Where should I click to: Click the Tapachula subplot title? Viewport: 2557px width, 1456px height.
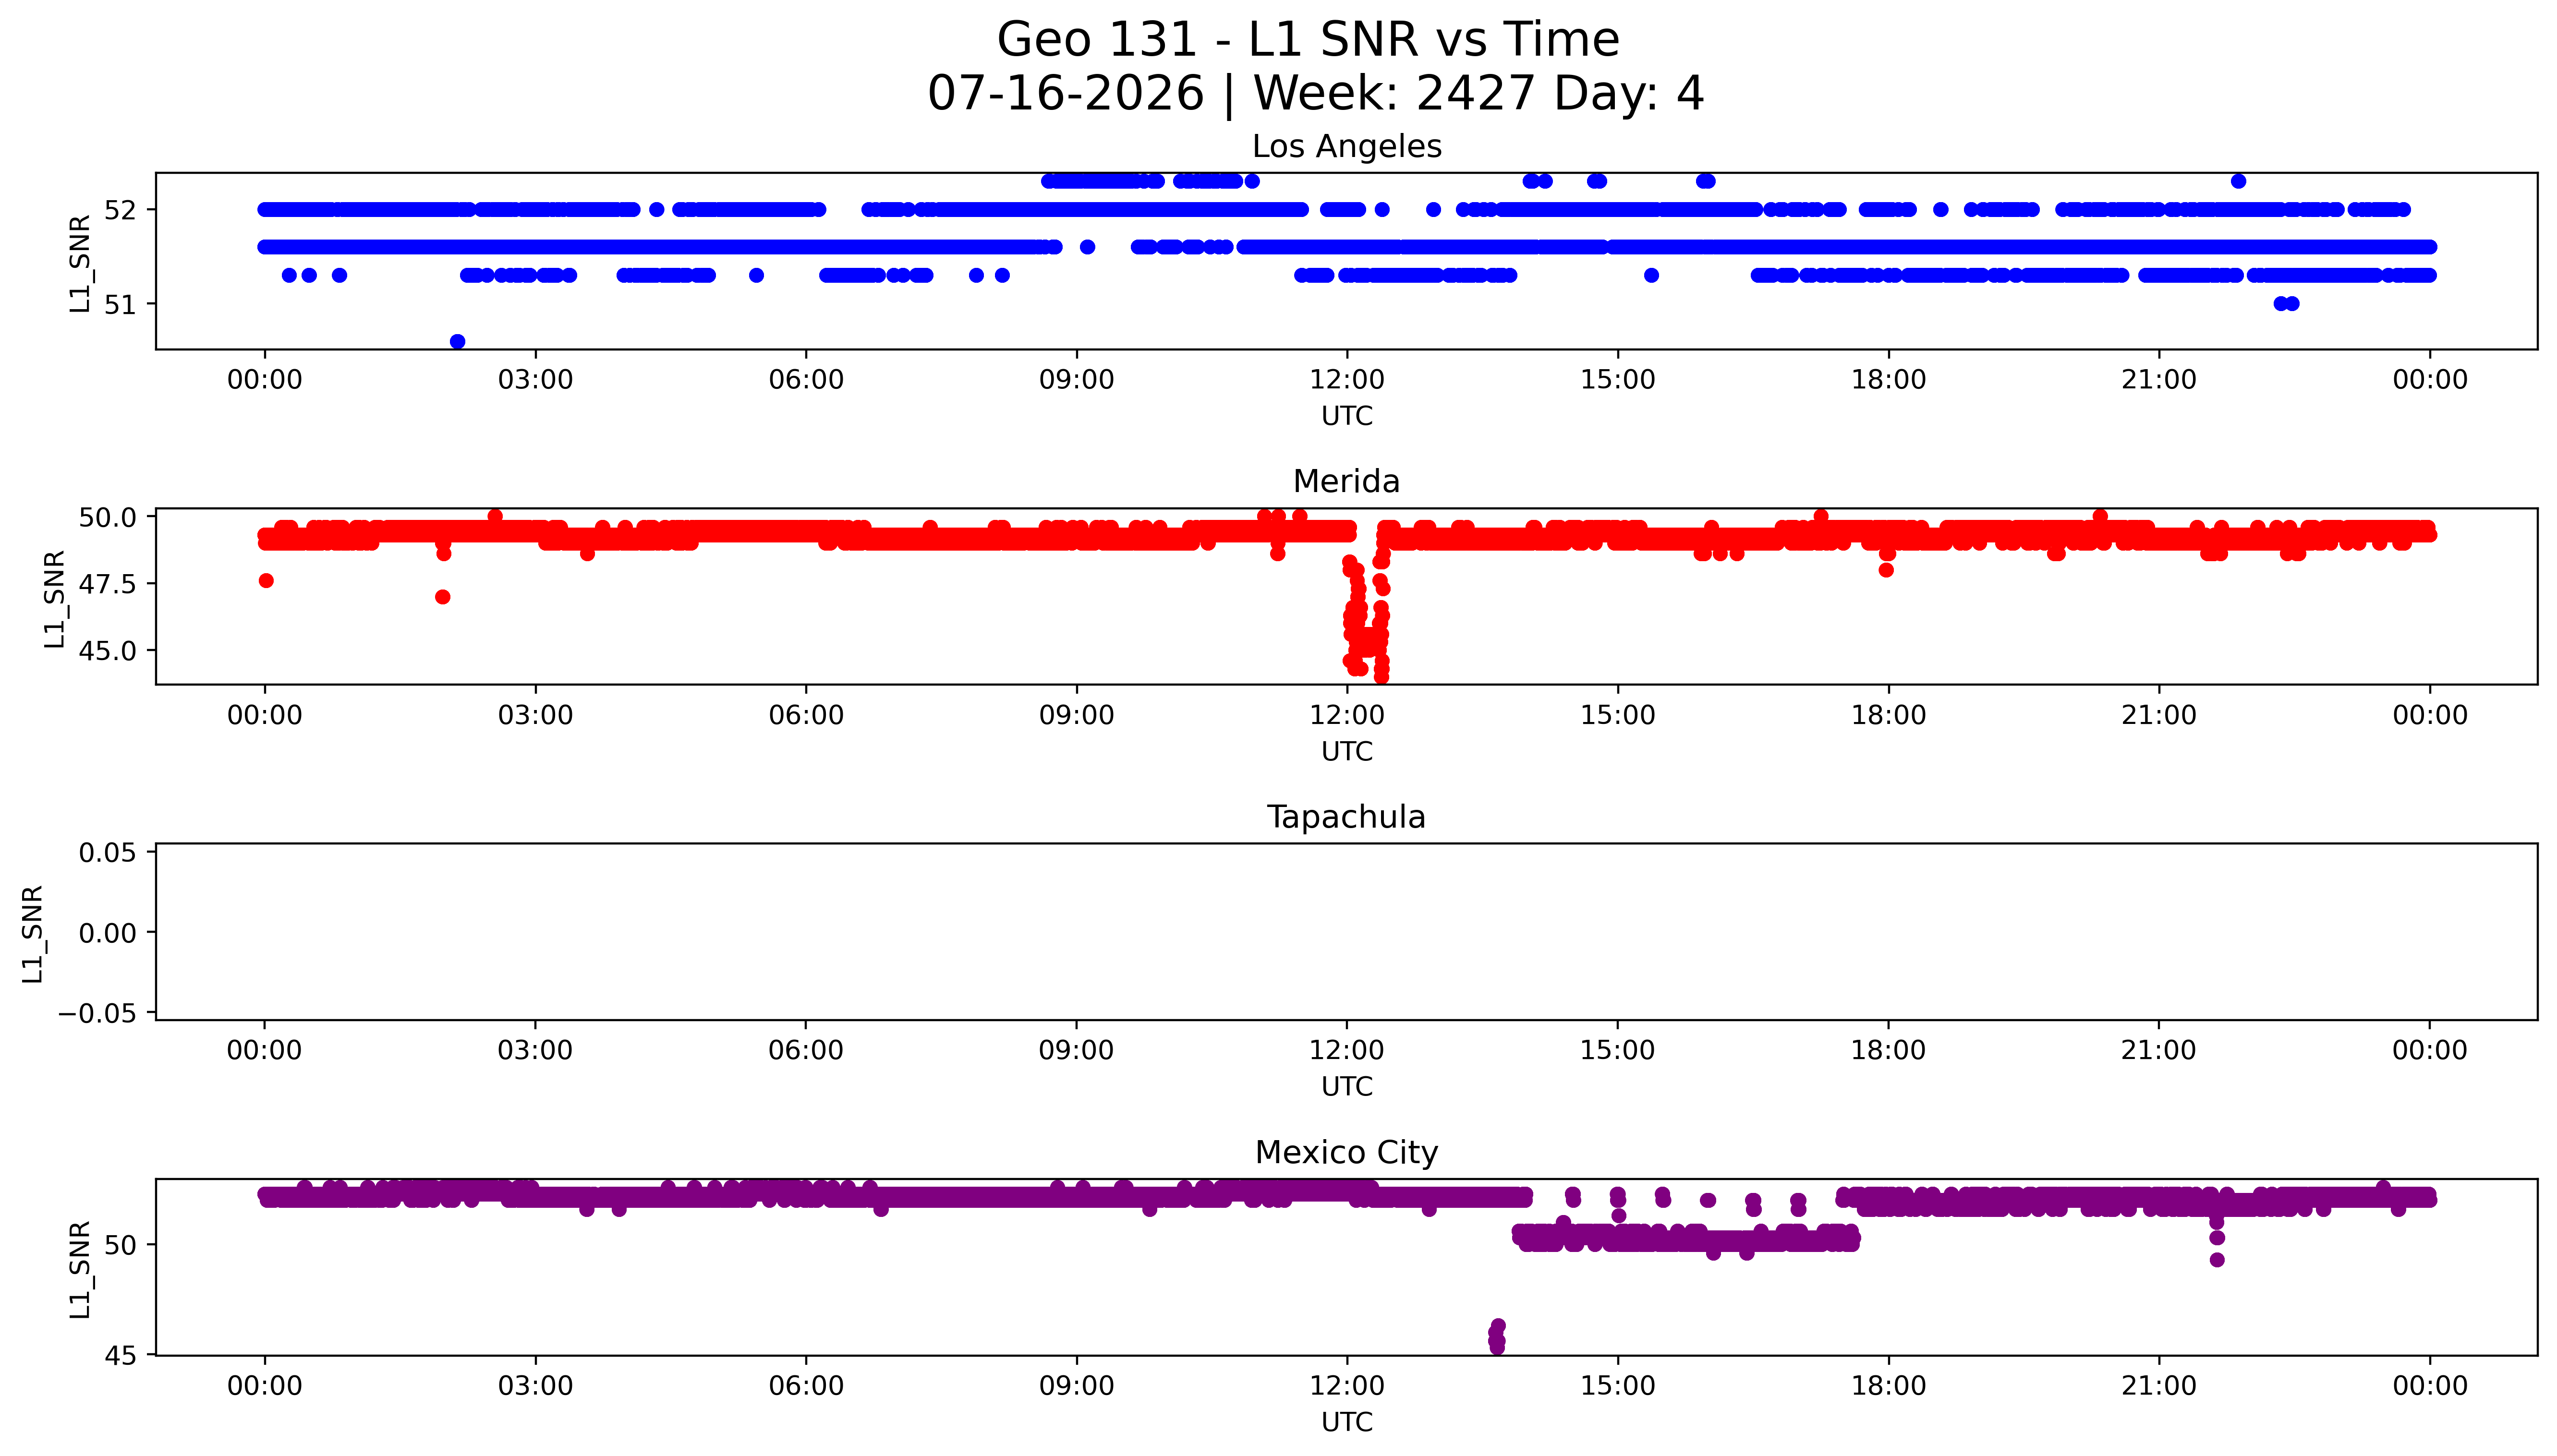pyautogui.click(x=1346, y=817)
